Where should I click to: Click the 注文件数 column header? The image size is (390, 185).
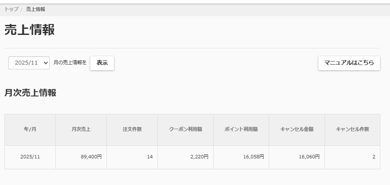click(132, 130)
